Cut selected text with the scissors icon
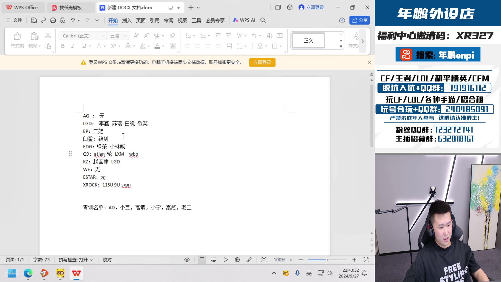This screenshot has height=282, width=501. 48,36
